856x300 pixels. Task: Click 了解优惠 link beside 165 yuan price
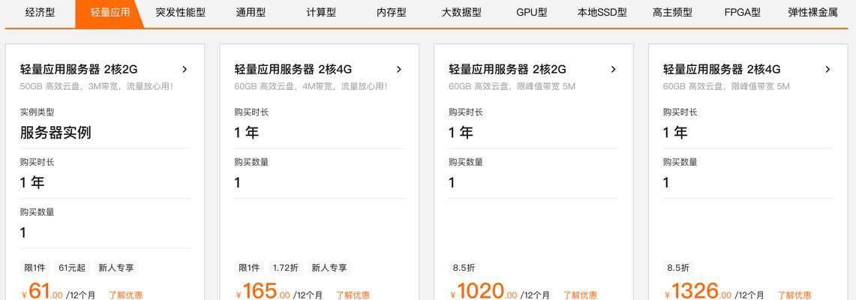[353, 295]
